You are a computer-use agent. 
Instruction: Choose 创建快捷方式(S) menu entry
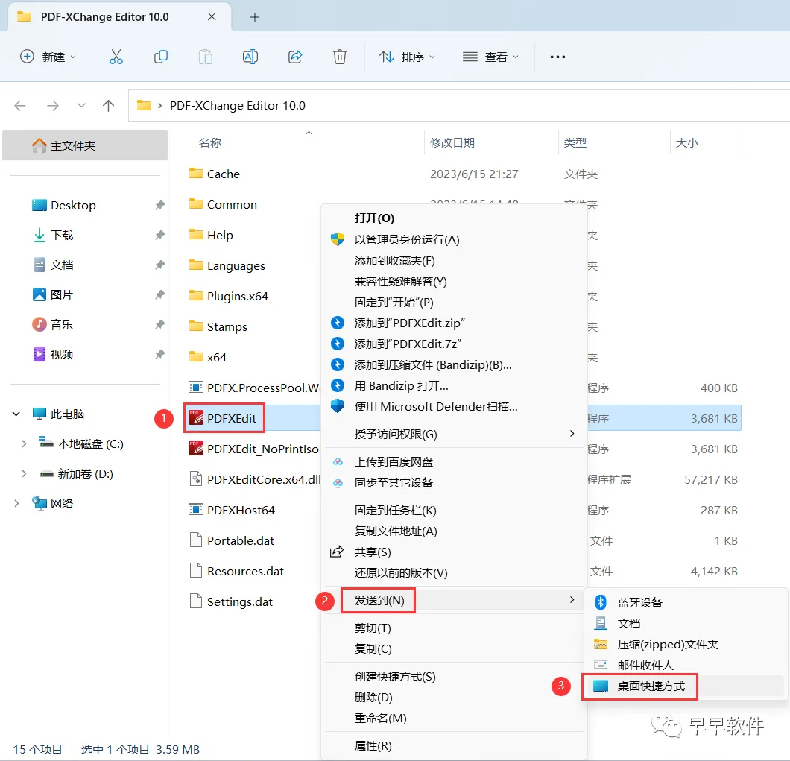tap(394, 676)
